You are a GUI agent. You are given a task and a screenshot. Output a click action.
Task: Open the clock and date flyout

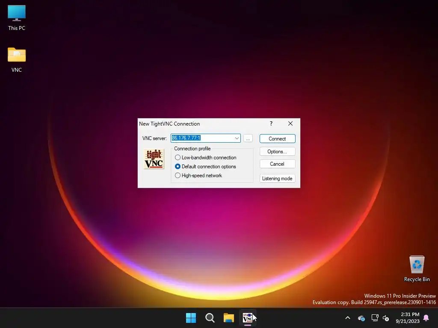408,318
